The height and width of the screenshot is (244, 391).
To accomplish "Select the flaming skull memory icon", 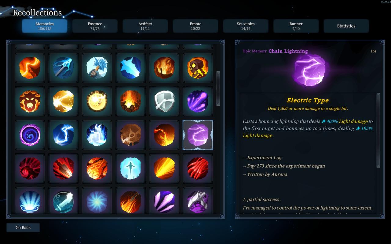I will [198, 68].
